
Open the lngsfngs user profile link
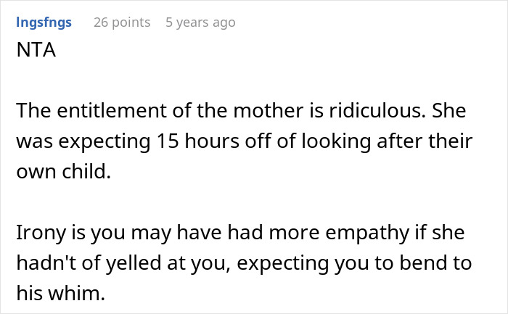point(44,22)
